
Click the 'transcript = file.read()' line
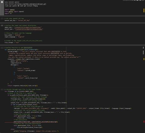tap(26, 118)
